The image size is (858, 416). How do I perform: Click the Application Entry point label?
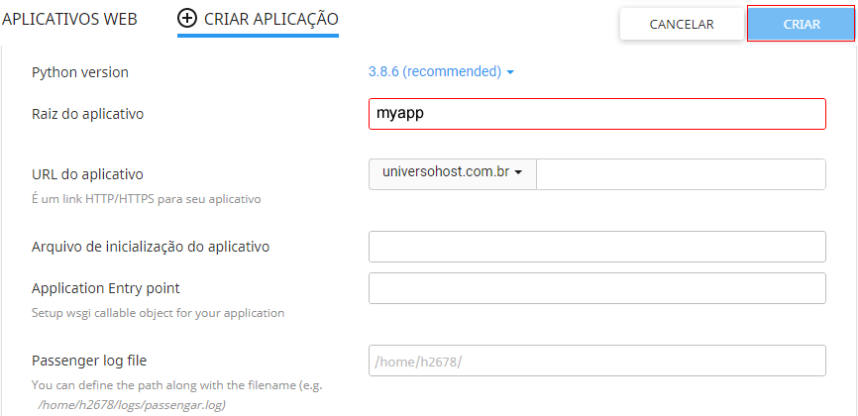106,288
